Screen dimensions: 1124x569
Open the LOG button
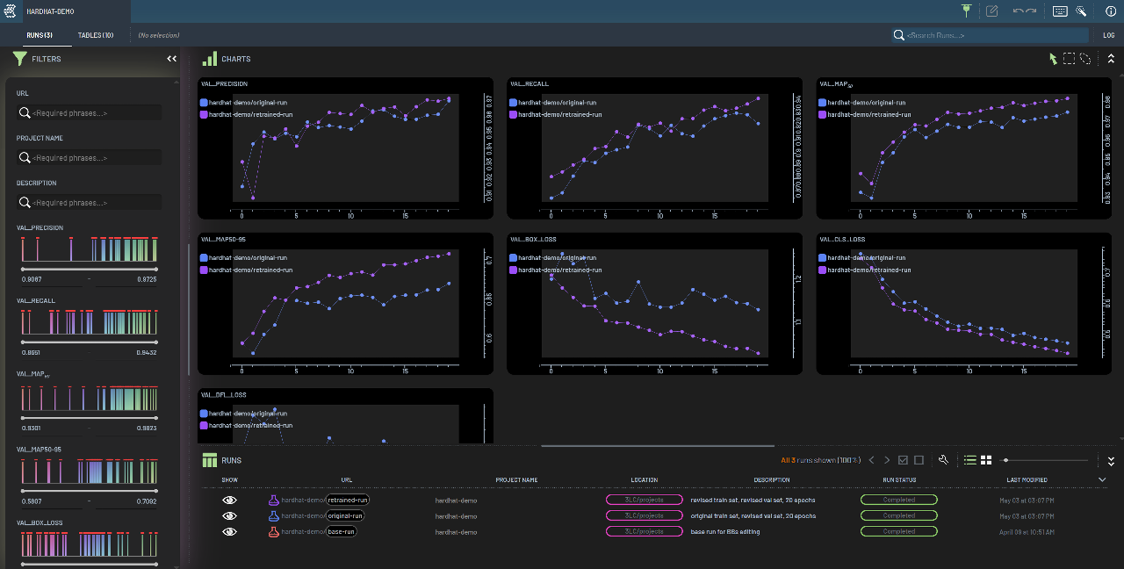(1108, 35)
